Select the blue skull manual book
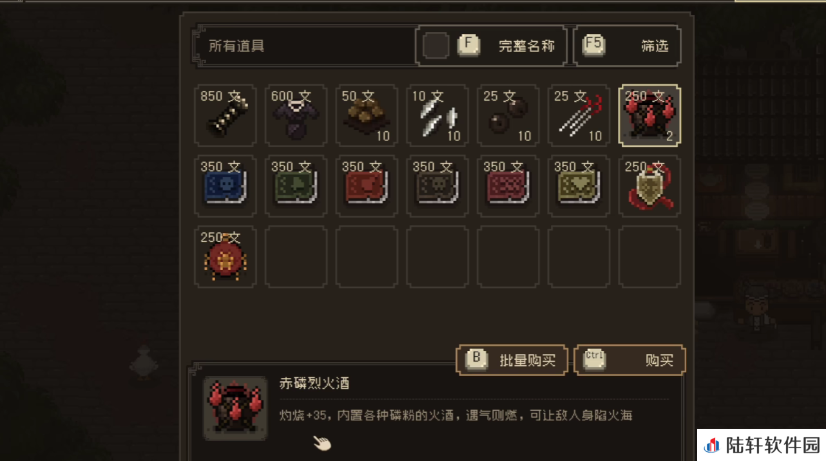Screen dimensions: 826x461 pyautogui.click(x=226, y=186)
